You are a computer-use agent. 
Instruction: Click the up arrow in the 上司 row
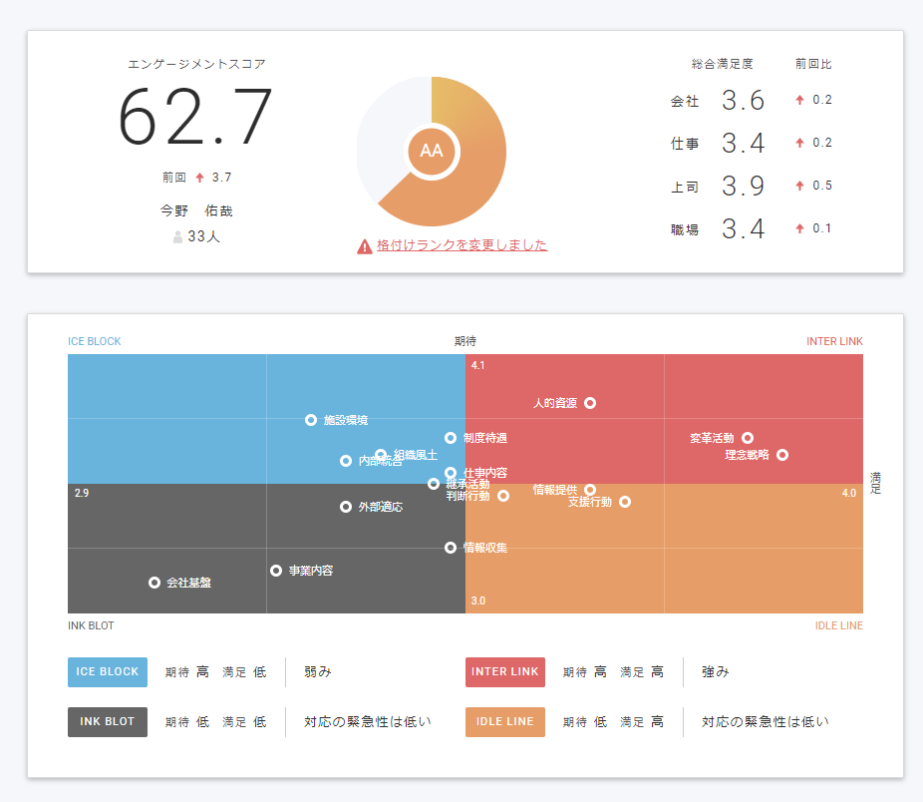[799, 186]
